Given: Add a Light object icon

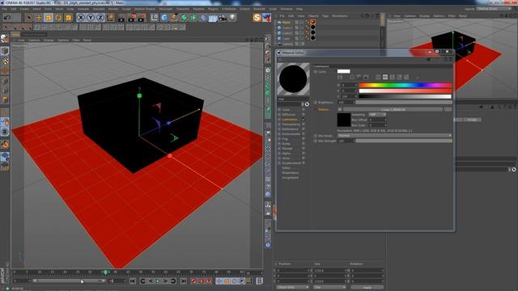Looking at the screenshot, I should pos(232,18).
